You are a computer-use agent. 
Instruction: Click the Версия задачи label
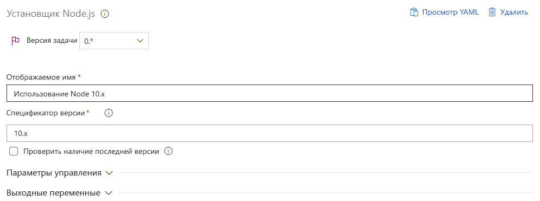click(x=52, y=41)
